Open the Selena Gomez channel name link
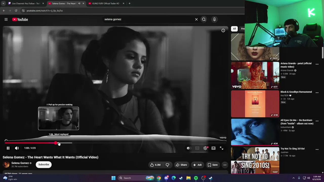324x182 pixels. pos(20,163)
